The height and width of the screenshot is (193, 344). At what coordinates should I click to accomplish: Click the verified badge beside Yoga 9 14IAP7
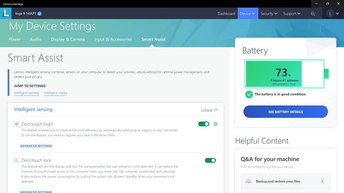39,13
